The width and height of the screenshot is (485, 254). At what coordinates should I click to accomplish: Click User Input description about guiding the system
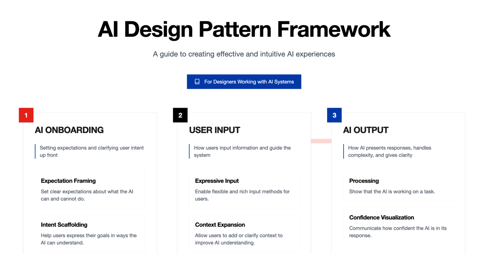click(242, 151)
